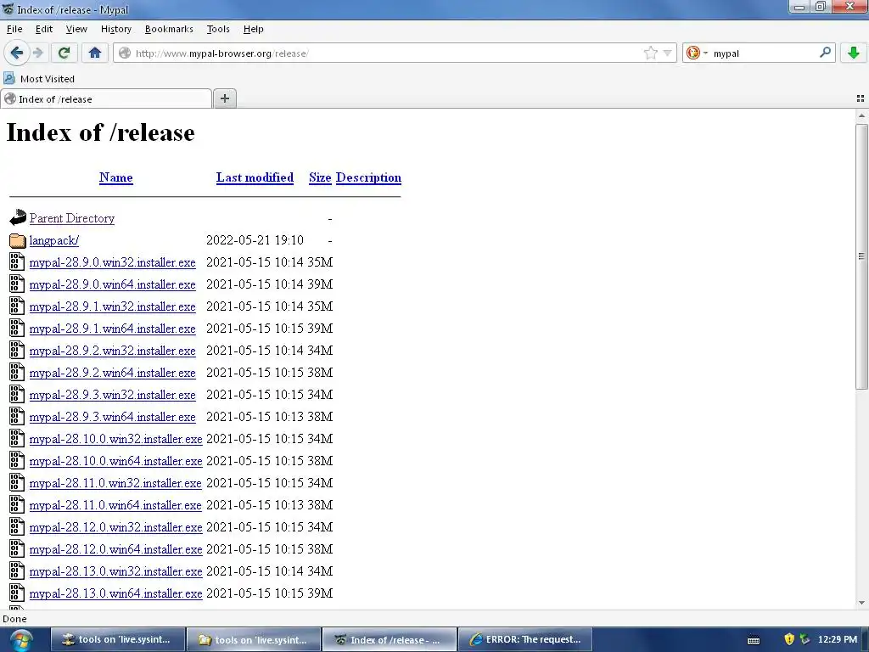Open the Parent Directory link
This screenshot has width=869, height=652.
click(72, 218)
